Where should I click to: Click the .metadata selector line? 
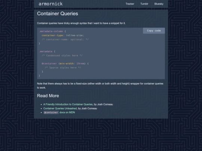[47, 51]
